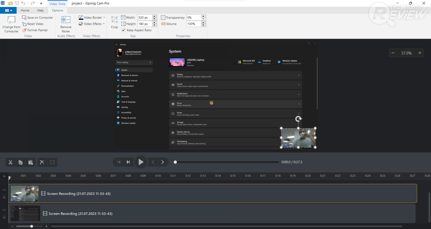Switch to the Home tab
The width and height of the screenshot is (431, 229).
pos(25,11)
